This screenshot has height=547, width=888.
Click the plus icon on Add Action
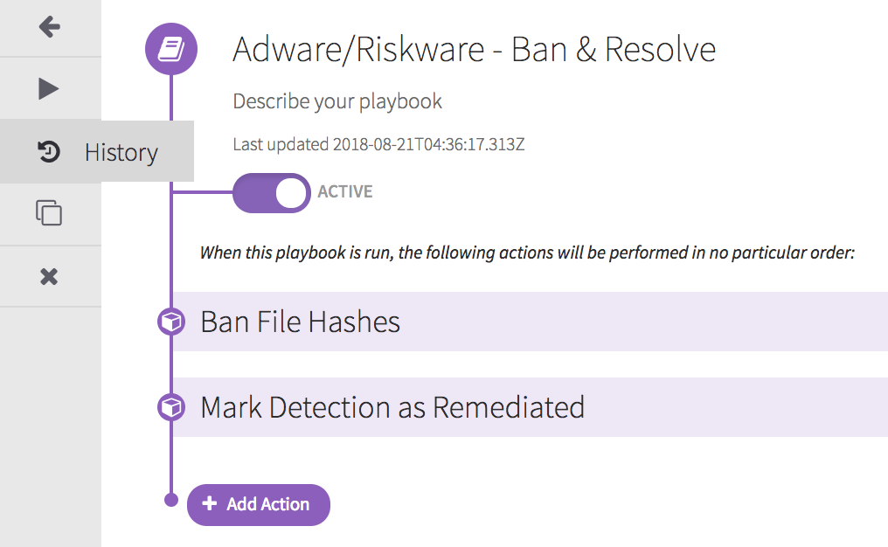(209, 504)
